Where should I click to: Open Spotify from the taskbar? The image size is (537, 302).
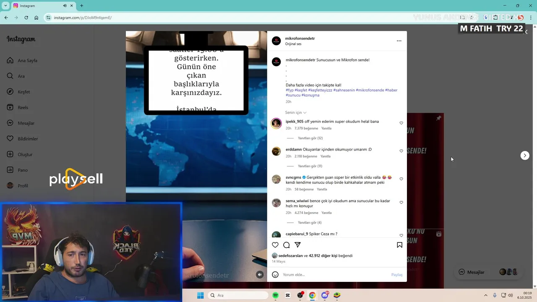[276, 295]
